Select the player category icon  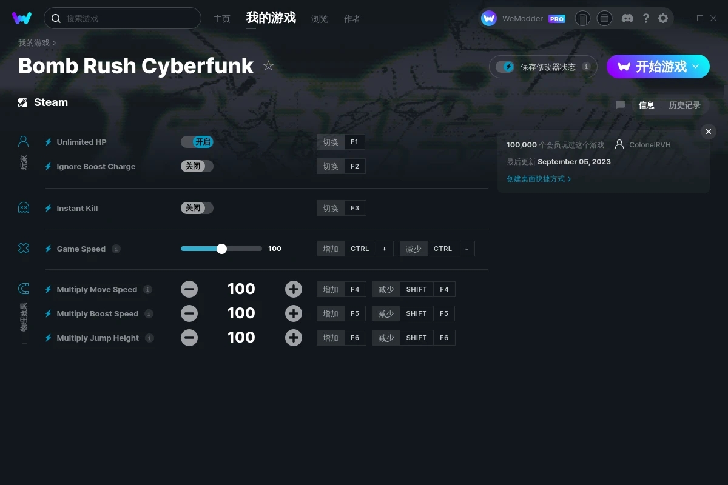coord(23,141)
